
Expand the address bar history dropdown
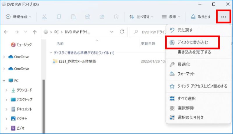112,32
